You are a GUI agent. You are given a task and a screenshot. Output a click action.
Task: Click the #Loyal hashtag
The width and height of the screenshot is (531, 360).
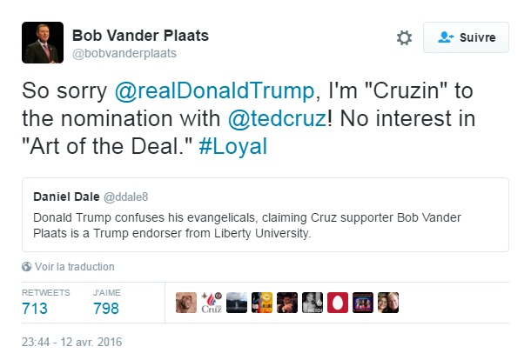231,146
